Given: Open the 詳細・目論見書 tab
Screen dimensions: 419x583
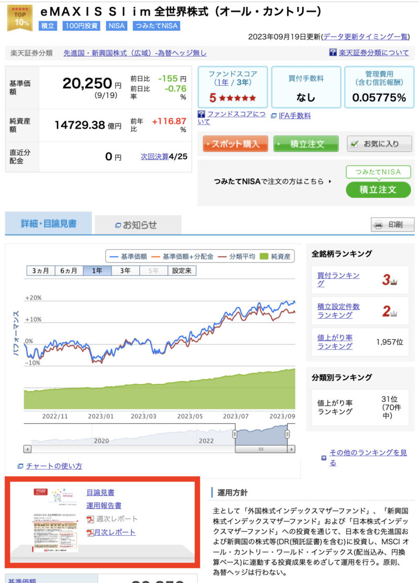Looking at the screenshot, I should 48,223.
